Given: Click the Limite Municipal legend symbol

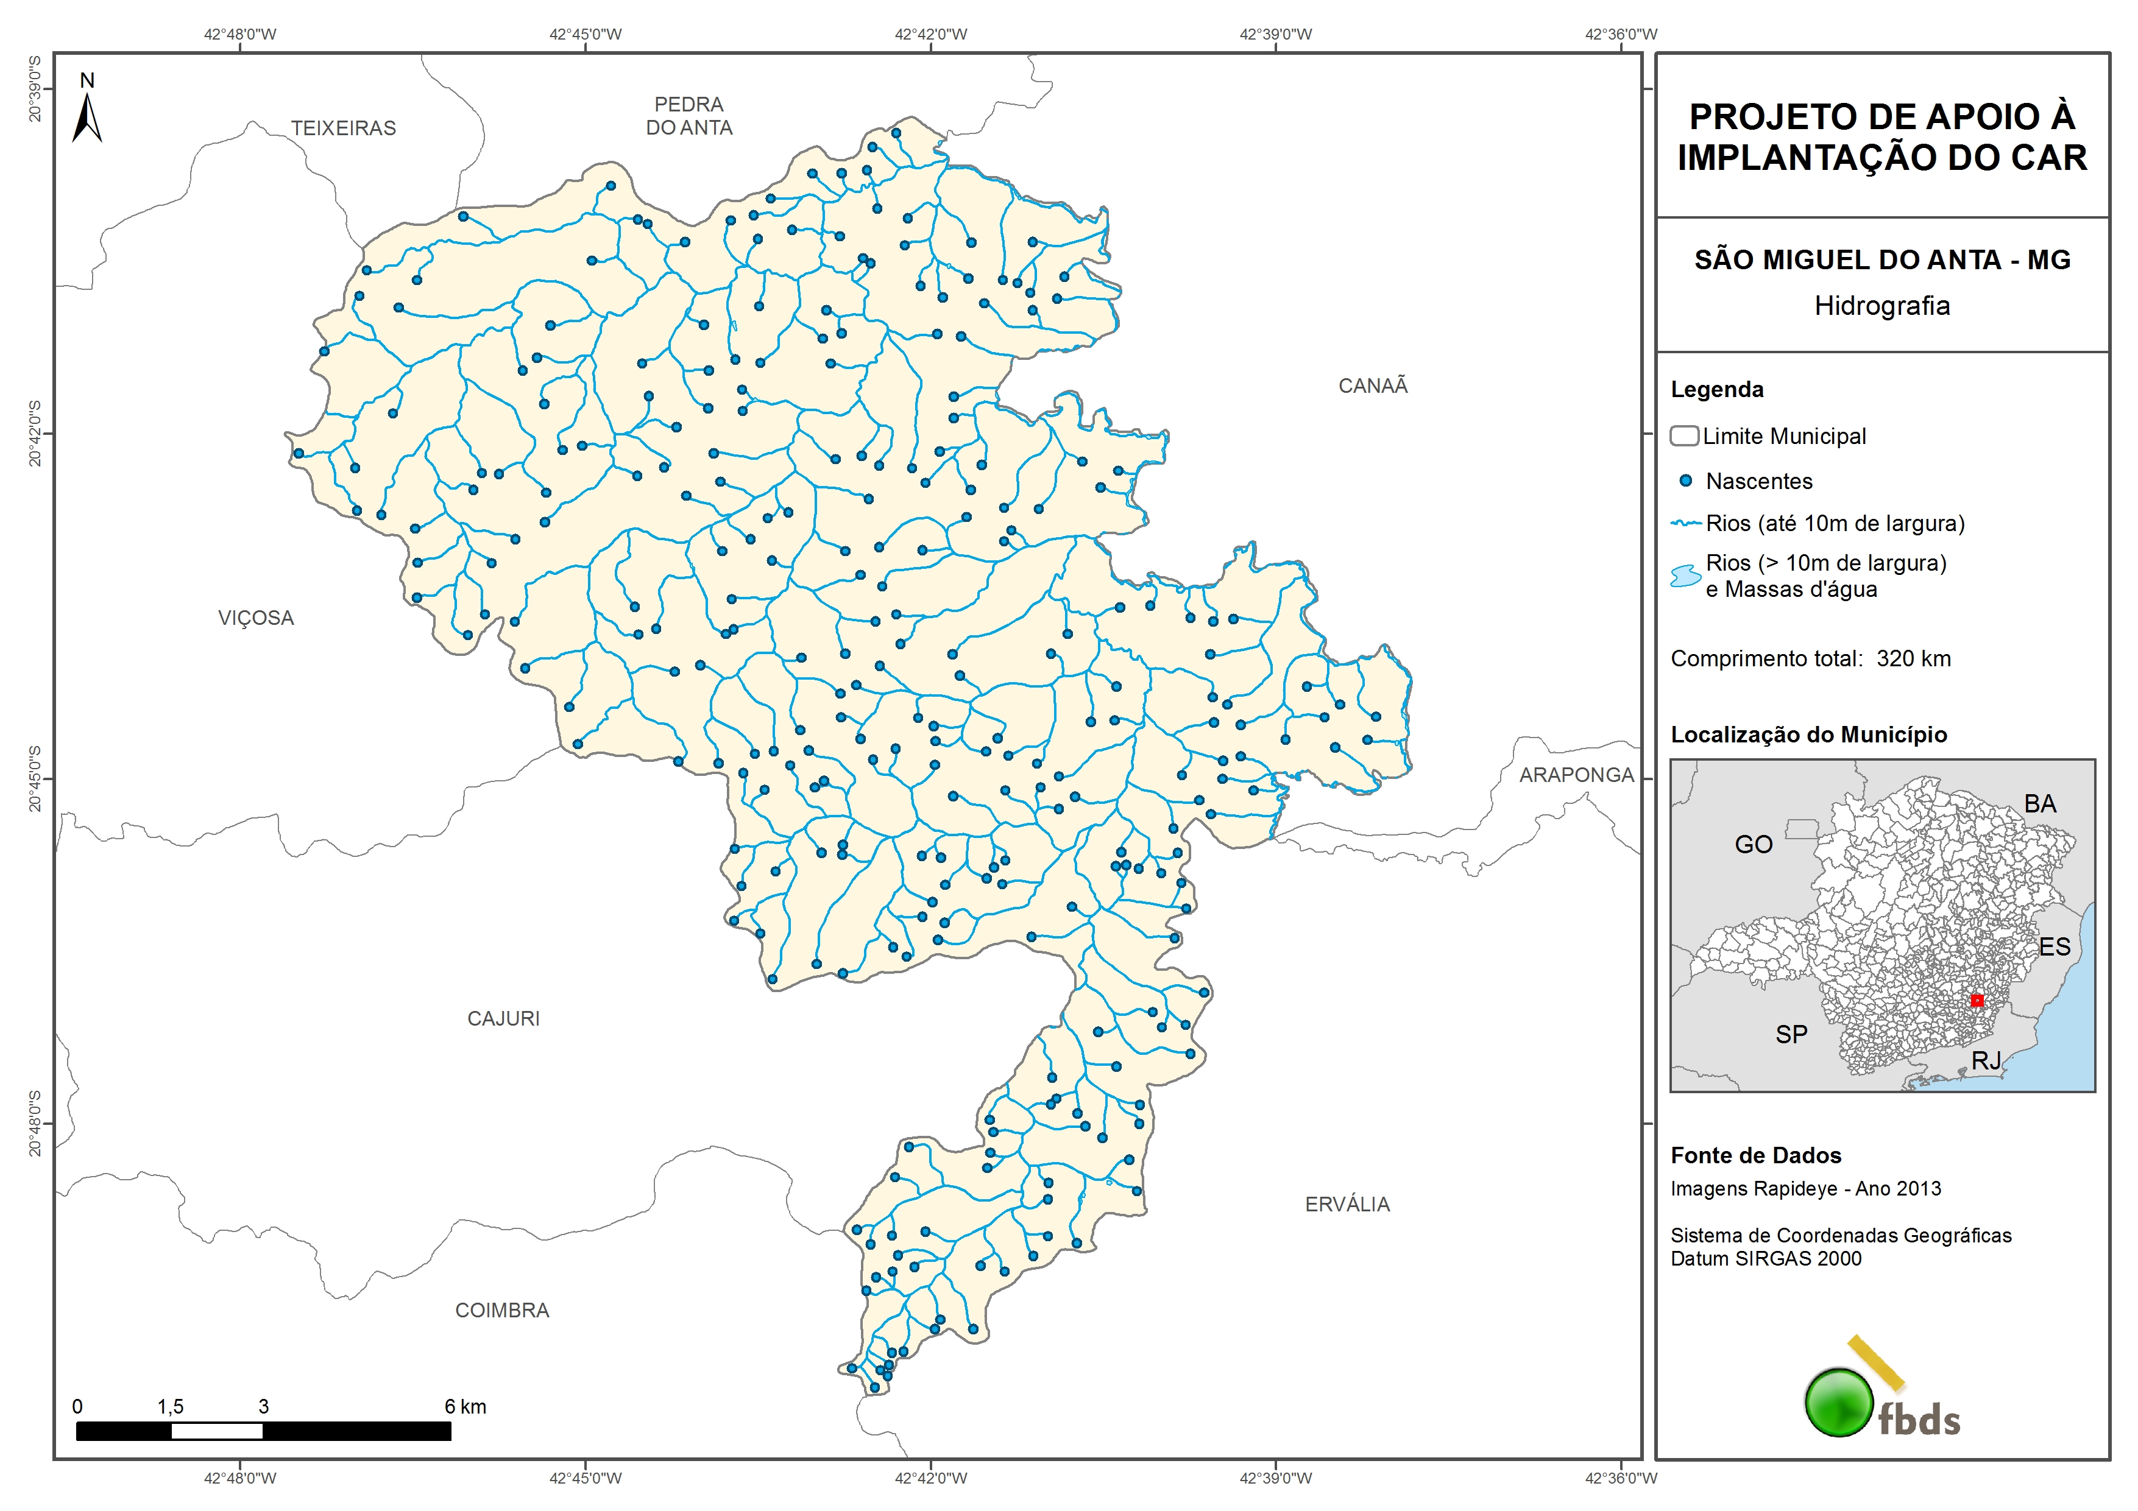Looking at the screenshot, I should point(1683,435).
